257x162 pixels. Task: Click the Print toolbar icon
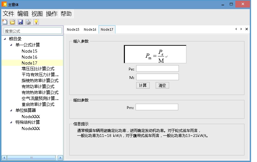[28, 22]
